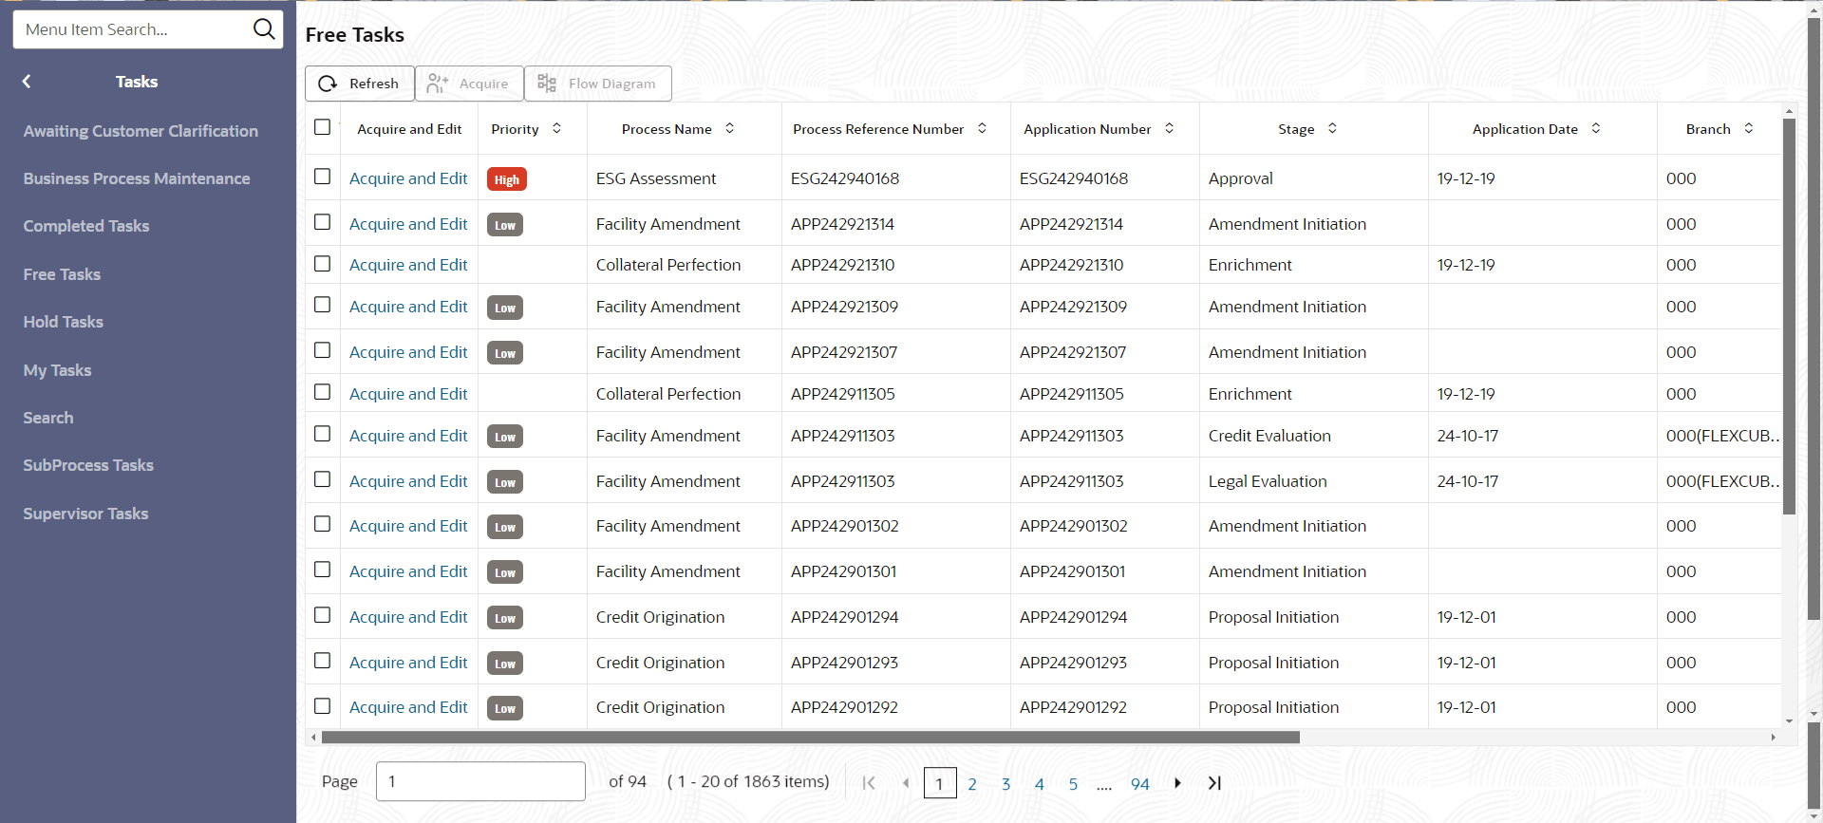Jump to last page
Screen dimensions: 1823x823
[x=1214, y=783]
